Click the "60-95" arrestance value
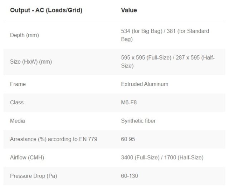The height and width of the screenshot is (189, 229). tap(128, 139)
